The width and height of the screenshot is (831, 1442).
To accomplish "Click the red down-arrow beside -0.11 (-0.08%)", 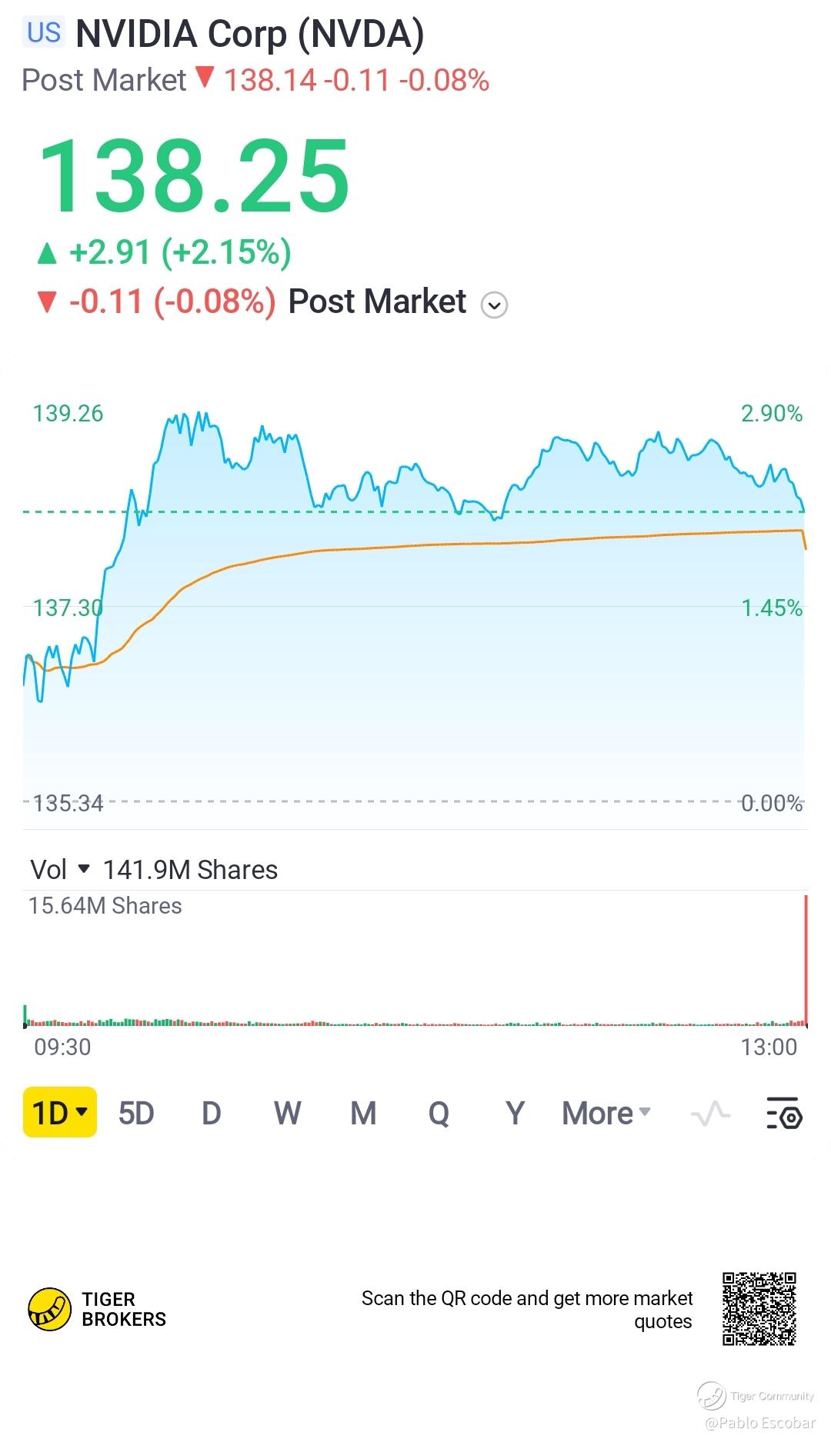I will click(48, 302).
